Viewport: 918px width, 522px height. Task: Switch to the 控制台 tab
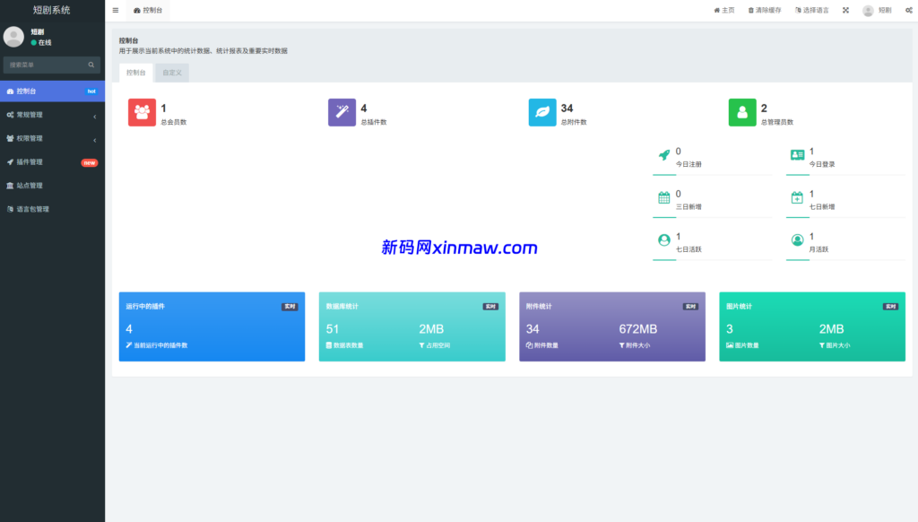click(135, 72)
